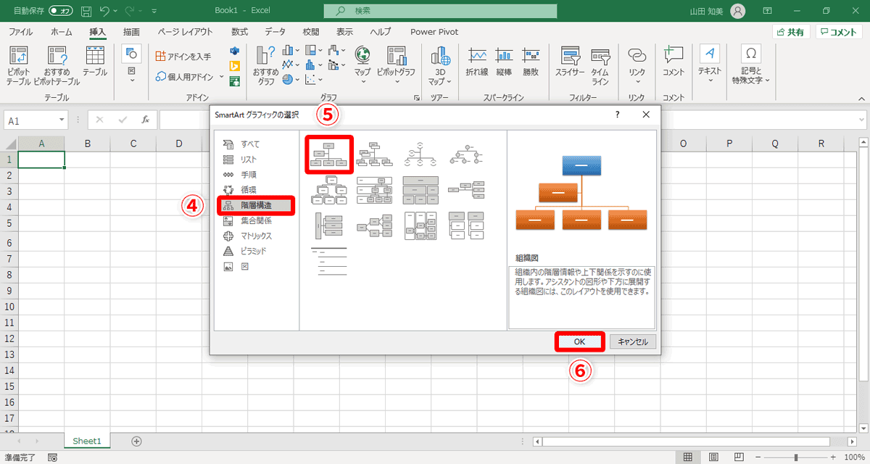Click Visio Data Visualizer add-in icon
The image size is (870, 464).
click(235, 51)
